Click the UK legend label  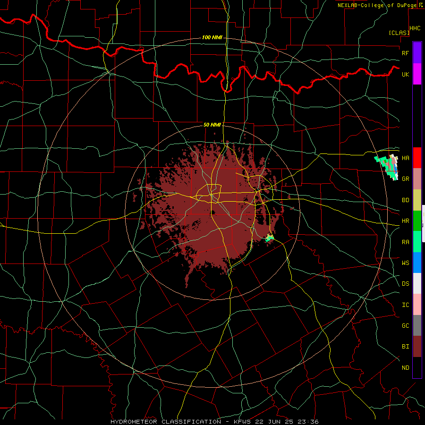[405, 74]
